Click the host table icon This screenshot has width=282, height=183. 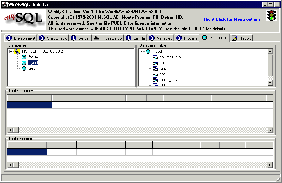pyautogui.click(x=155, y=74)
